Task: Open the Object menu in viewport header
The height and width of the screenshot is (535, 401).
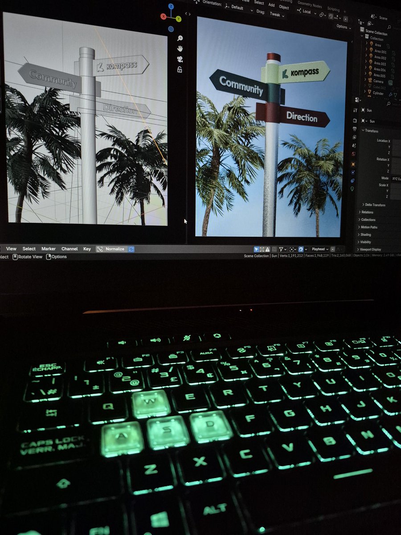Action: 284,7
